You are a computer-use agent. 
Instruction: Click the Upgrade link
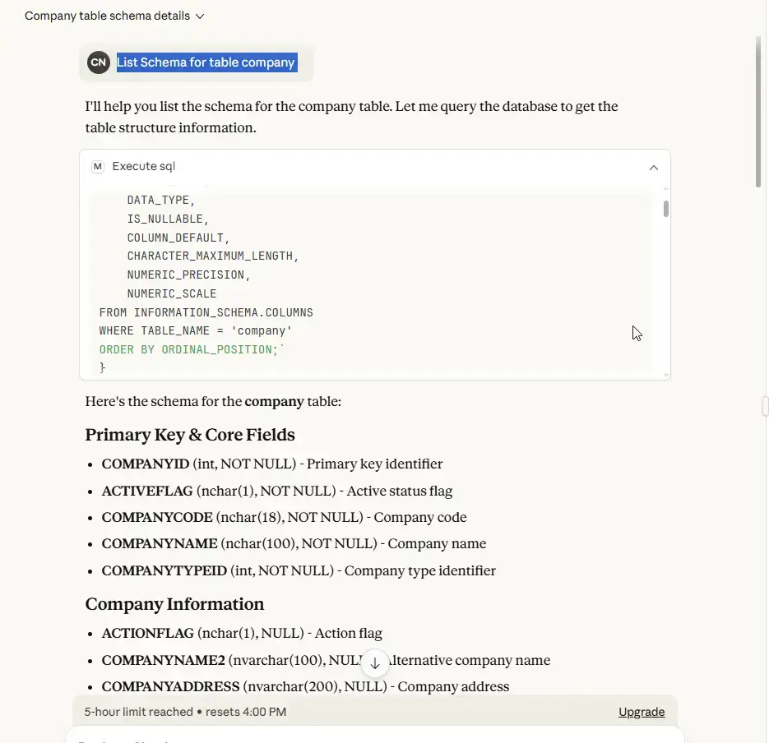click(x=642, y=713)
